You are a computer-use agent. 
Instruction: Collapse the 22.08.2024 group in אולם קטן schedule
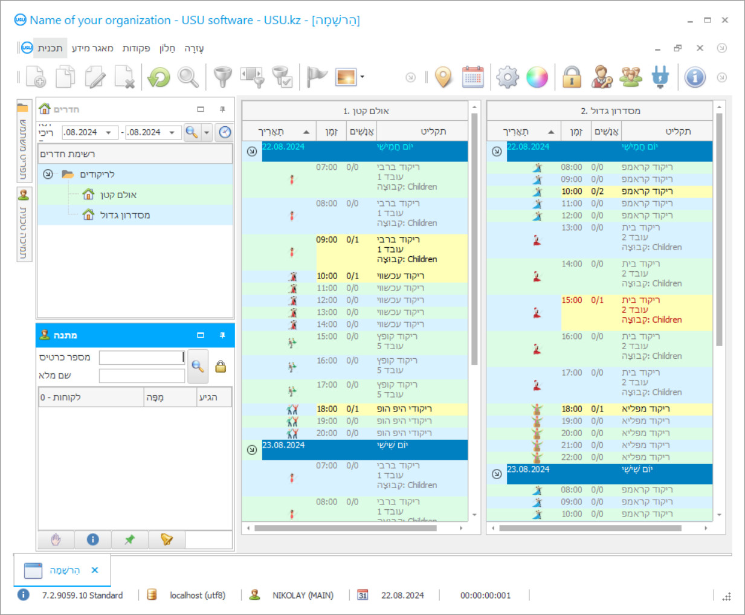252,152
